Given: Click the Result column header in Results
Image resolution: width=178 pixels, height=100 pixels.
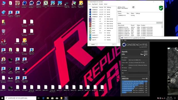Looking at the screenshot, I should (132, 25).
